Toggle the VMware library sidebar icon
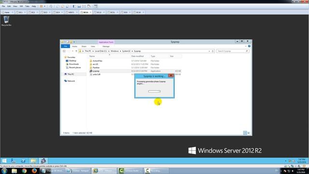309x174 pixels. tap(74, 6)
